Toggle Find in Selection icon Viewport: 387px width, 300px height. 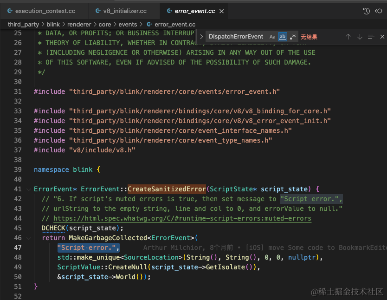[371, 37]
